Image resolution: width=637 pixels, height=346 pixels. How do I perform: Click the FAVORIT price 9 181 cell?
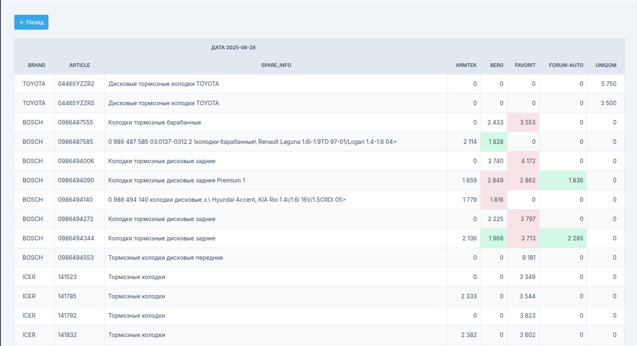pyautogui.click(x=528, y=258)
